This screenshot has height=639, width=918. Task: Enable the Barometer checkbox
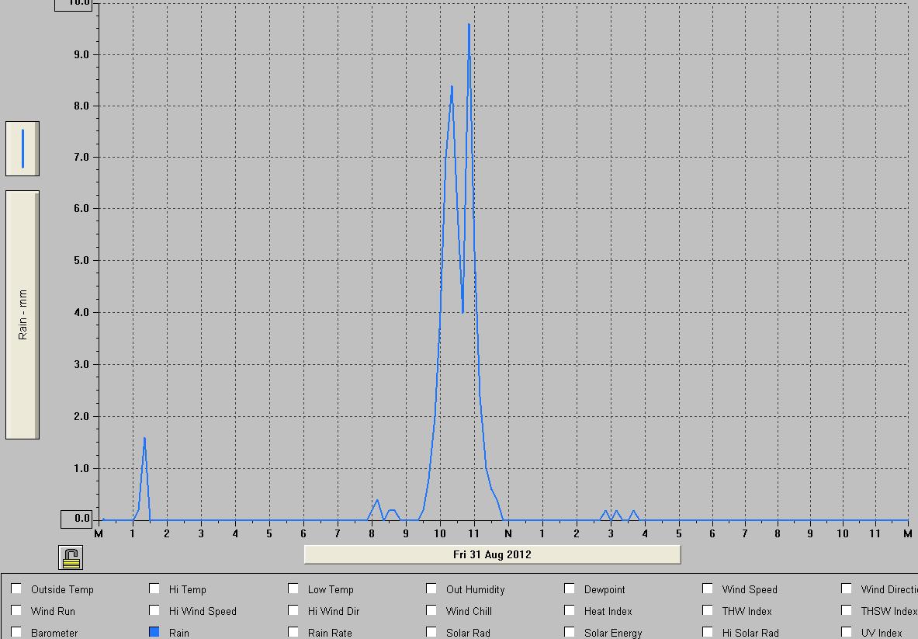click(x=16, y=632)
